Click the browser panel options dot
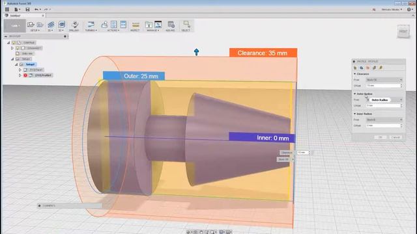The image size is (417, 234). pyautogui.click(x=65, y=36)
